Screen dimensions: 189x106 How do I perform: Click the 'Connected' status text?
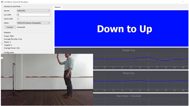(21, 27)
